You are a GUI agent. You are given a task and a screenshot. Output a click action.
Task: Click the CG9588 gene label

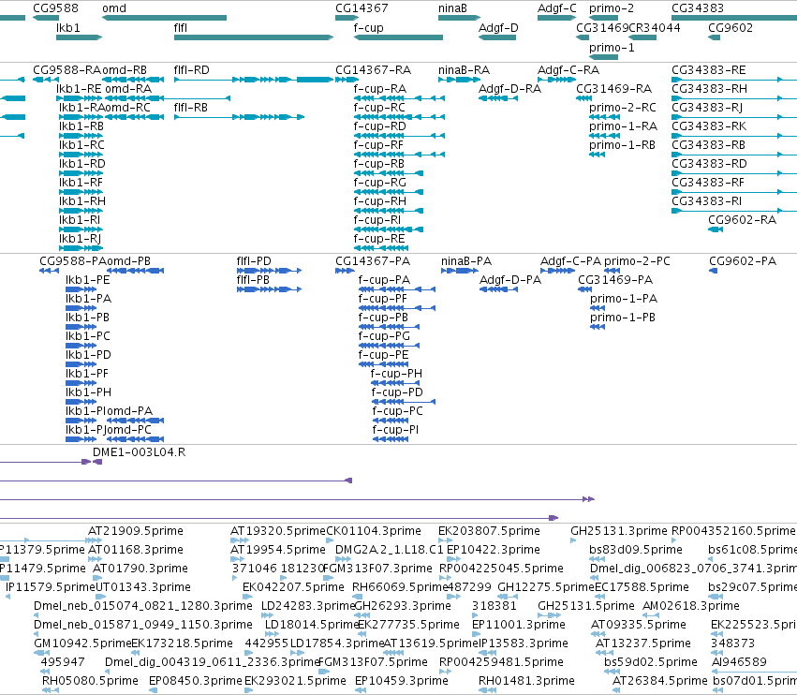(55, 8)
